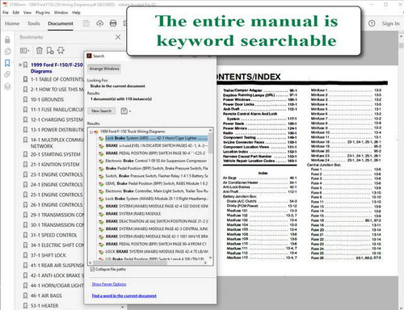404x310 pixels.
Task: Switch to the Tools tab
Action: [34, 23]
